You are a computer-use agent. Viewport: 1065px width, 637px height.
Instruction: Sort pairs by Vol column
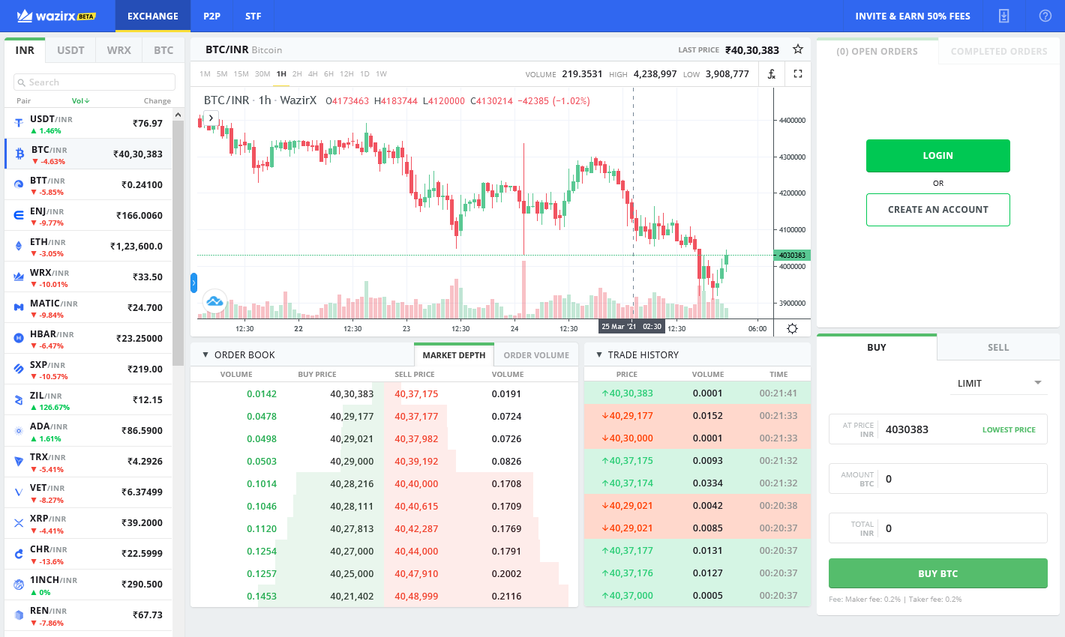pos(80,100)
